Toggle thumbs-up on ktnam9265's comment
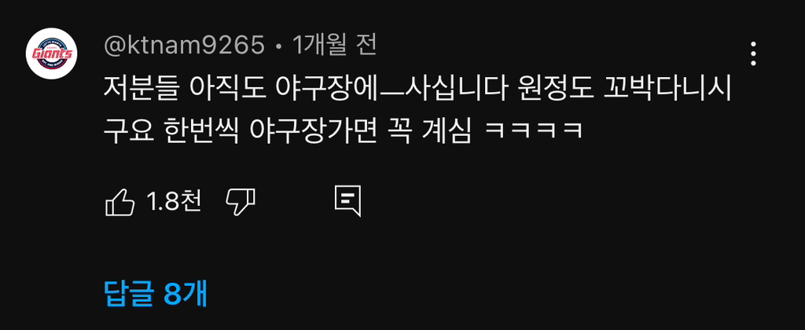 [119, 202]
